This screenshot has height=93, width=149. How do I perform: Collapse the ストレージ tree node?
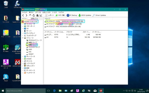point(22,38)
